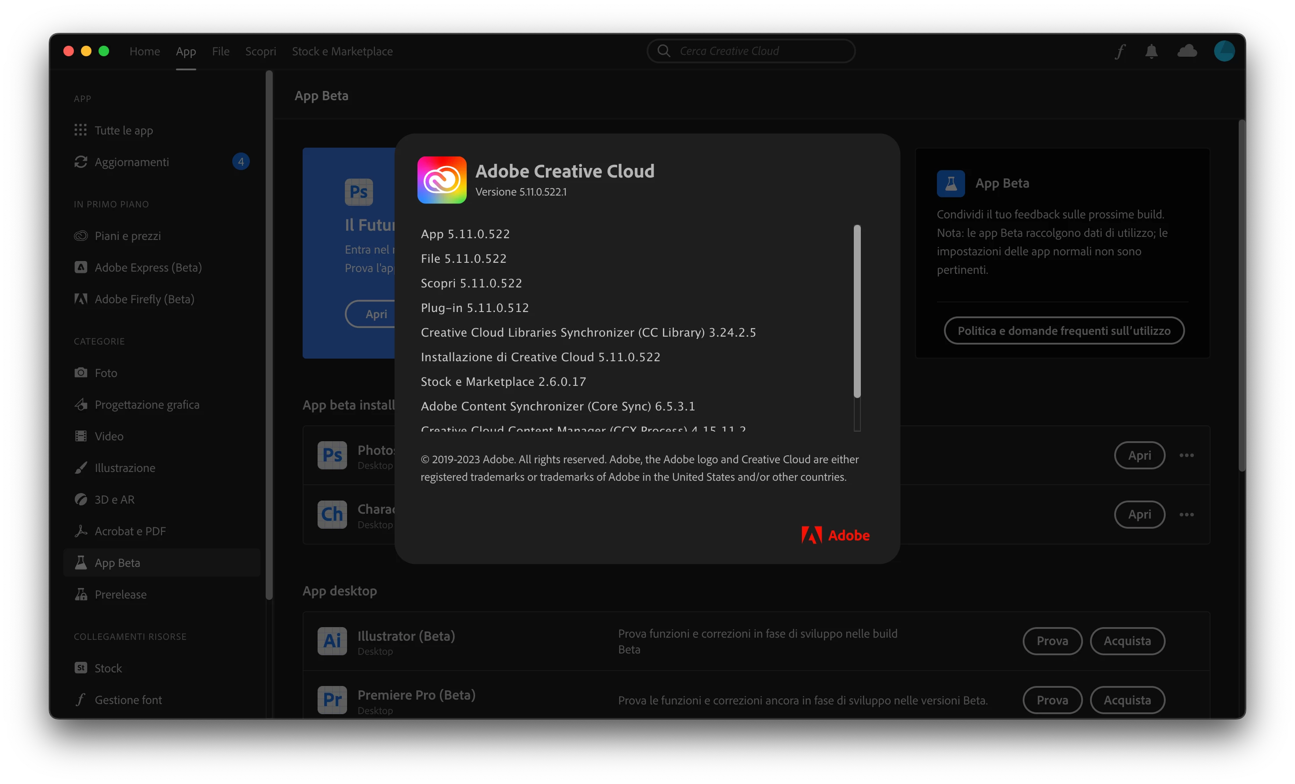The height and width of the screenshot is (784, 1295).
Task: Open more options for Photoshop beta row
Action: pyautogui.click(x=1186, y=455)
